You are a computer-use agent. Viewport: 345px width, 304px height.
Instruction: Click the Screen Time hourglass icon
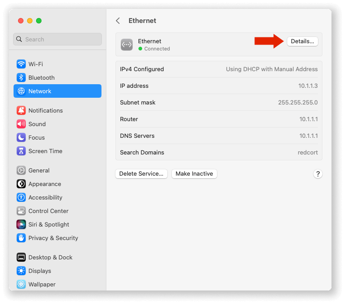[x=21, y=151]
